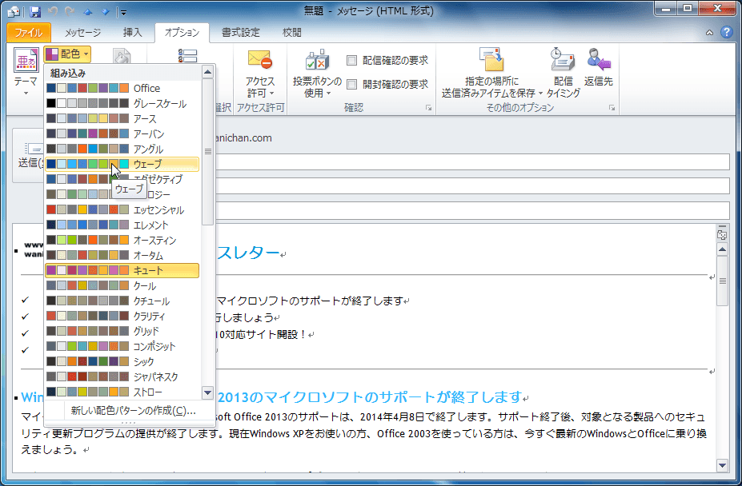Click the next item down arrow icon

pyautogui.click(x=105, y=12)
